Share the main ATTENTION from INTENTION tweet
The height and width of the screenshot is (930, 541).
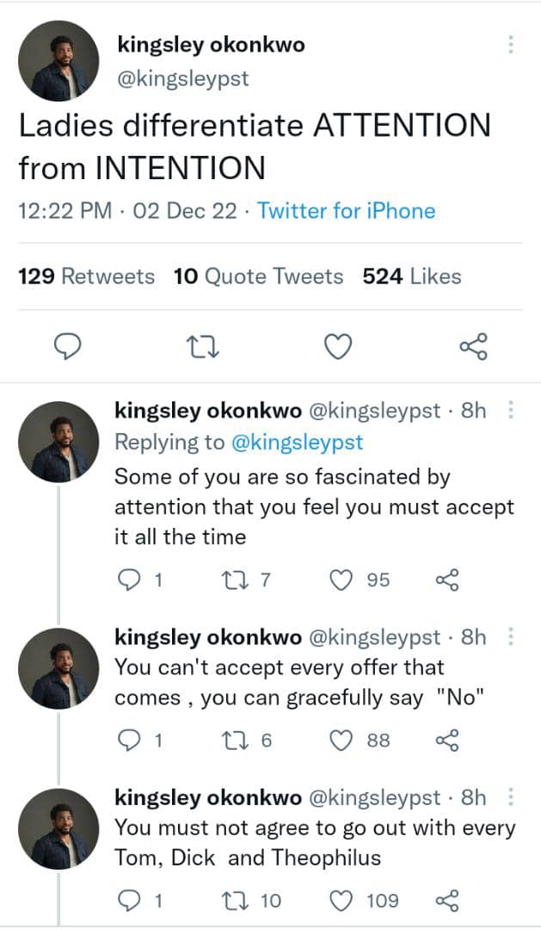(473, 346)
